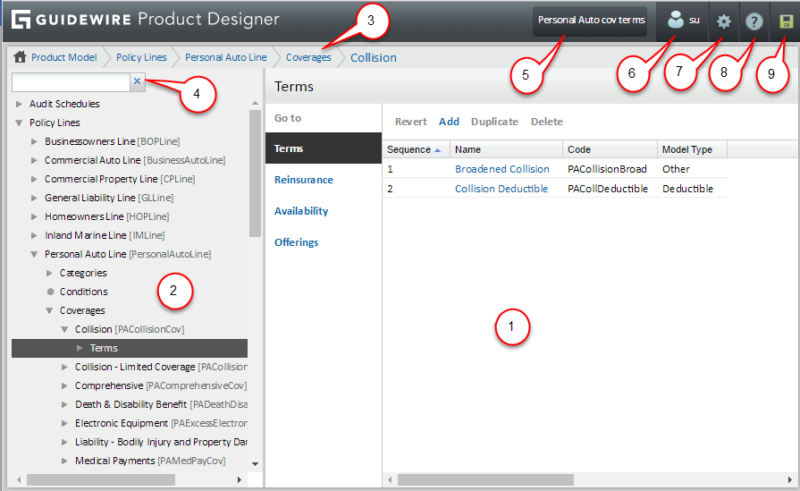Expand the Comprehensive coverage node
Image resolution: width=800 pixels, height=491 pixels.
[64, 385]
